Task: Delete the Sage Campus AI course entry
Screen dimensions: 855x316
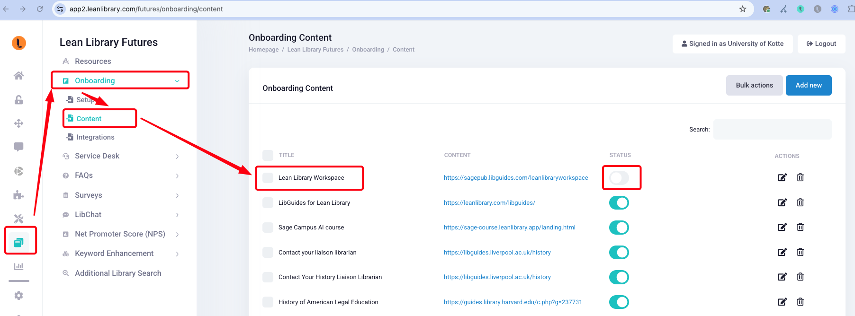Action: (800, 227)
